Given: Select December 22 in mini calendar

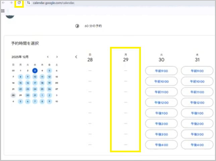Looking at the screenshot, I should coord(20,89).
